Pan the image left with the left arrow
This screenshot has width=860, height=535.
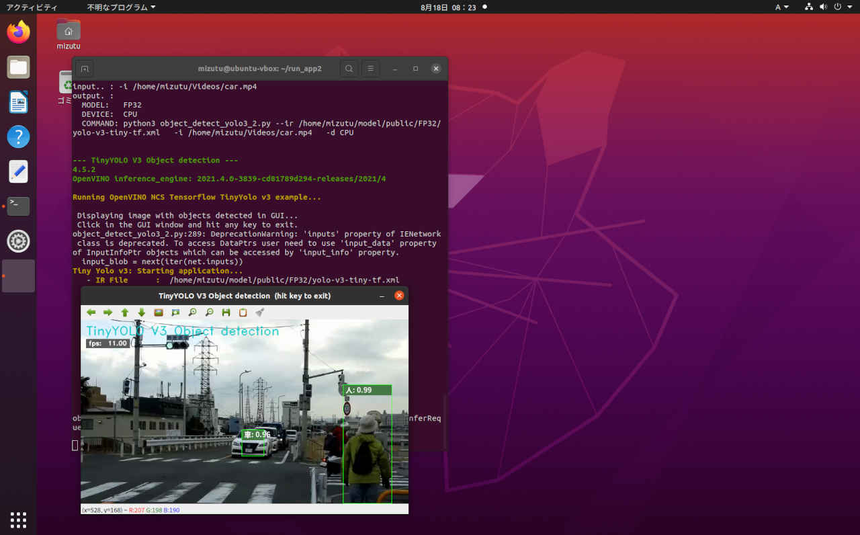[x=91, y=312]
